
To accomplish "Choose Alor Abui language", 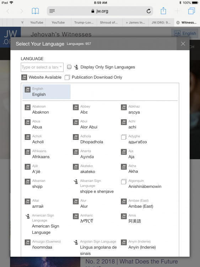I will (89, 127).
